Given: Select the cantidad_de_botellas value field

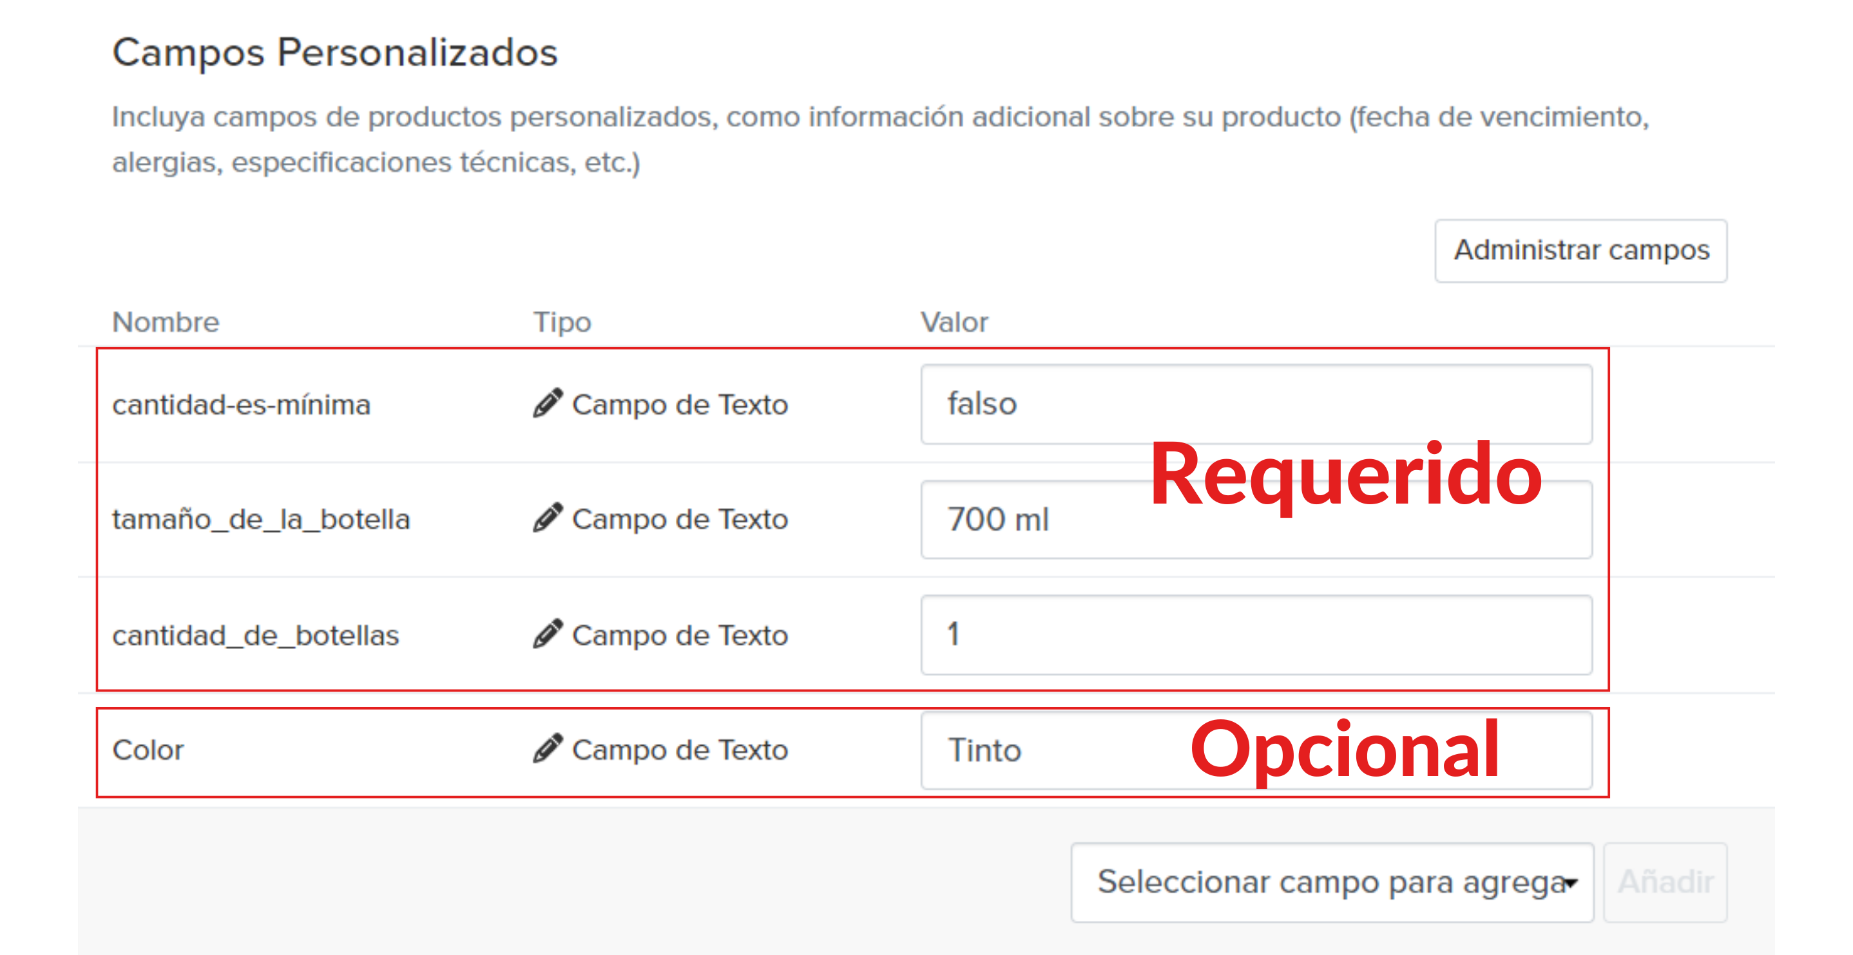Looking at the screenshot, I should 1255,634.
